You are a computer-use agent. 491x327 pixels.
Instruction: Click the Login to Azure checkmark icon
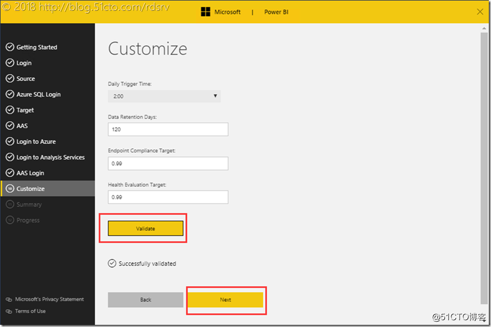coord(10,142)
